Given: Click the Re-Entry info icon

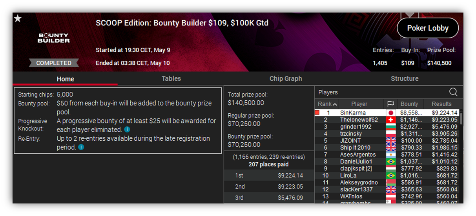Looking at the screenshot, I should click(81, 147).
